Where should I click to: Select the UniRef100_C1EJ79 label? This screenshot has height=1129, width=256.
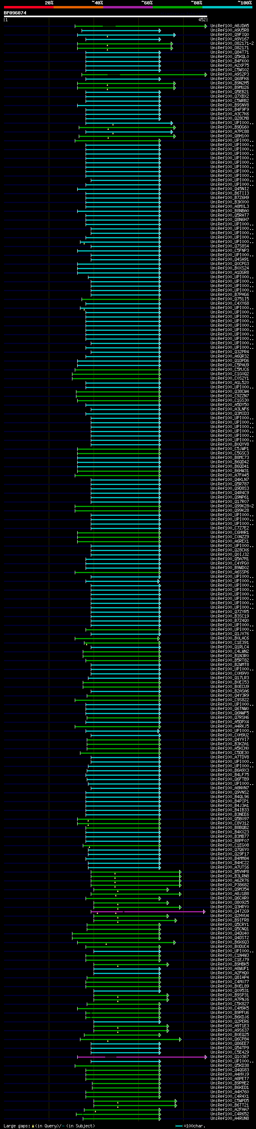click(x=230, y=960)
